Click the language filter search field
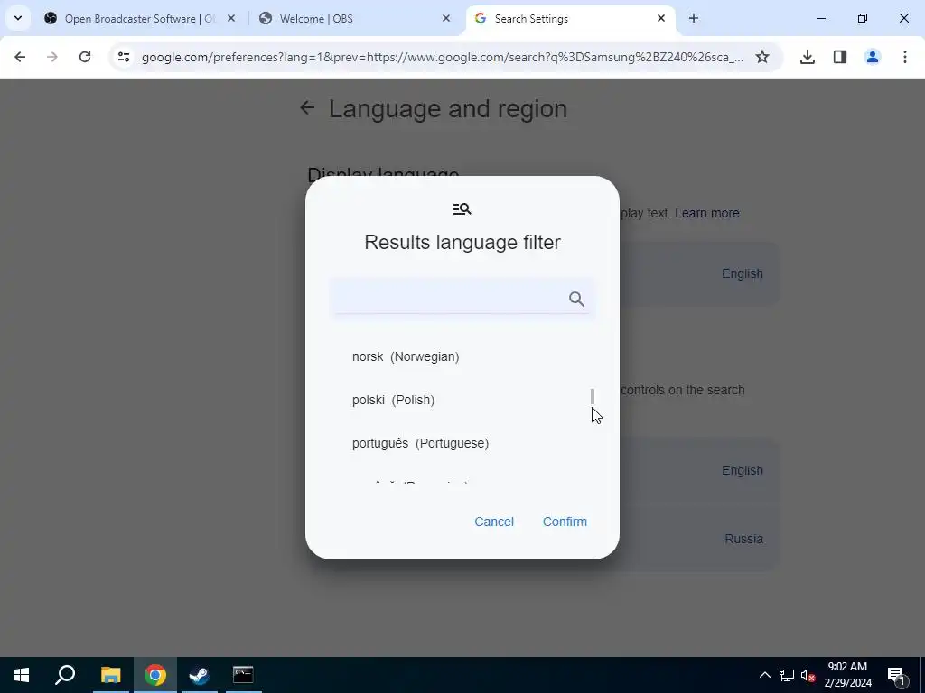925x693 pixels. (x=462, y=298)
